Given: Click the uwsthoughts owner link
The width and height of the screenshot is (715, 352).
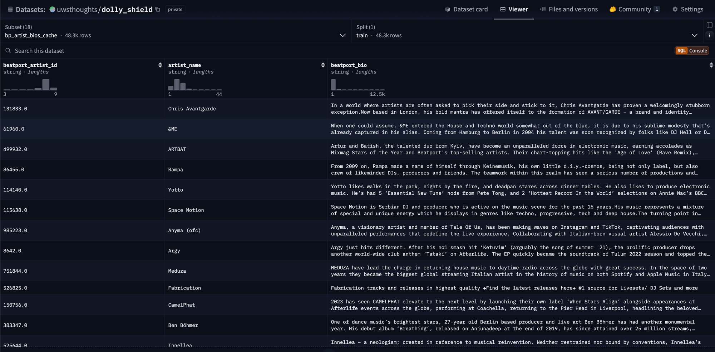Looking at the screenshot, I should [x=77, y=10].
